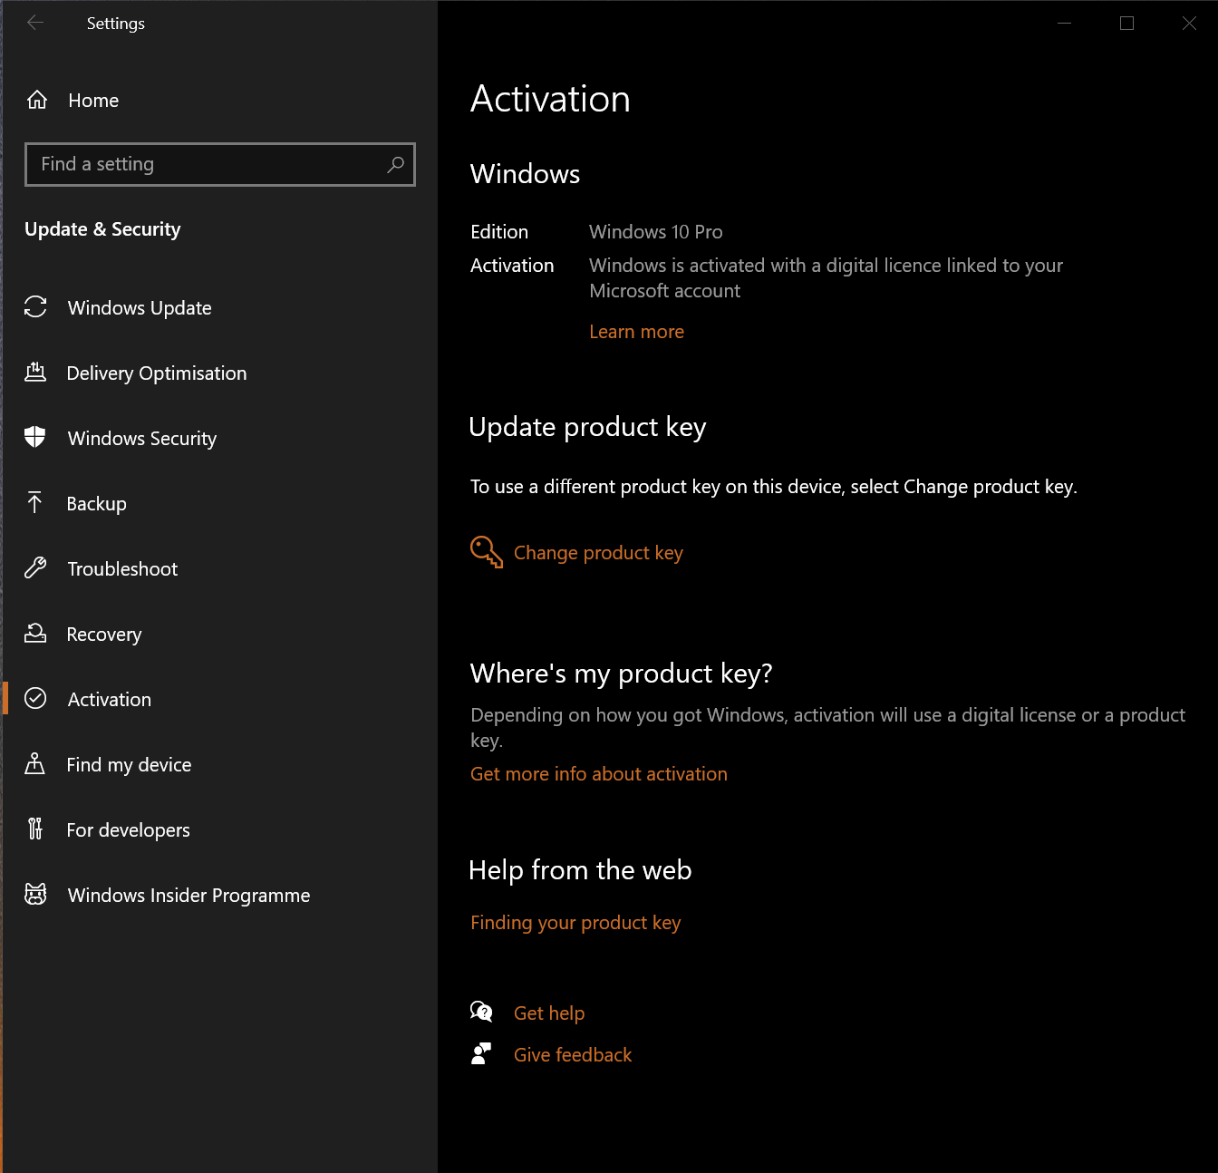Image resolution: width=1218 pixels, height=1173 pixels.
Task: Click the Home house icon
Action: [37, 100]
